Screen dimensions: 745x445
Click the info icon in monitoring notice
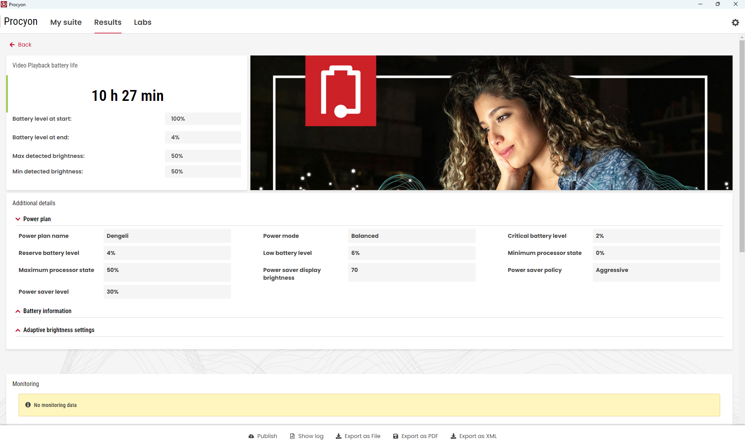pyautogui.click(x=28, y=405)
